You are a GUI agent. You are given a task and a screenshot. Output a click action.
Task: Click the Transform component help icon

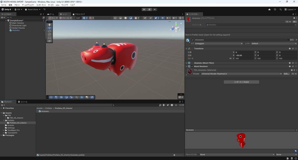pyautogui.click(x=290, y=49)
